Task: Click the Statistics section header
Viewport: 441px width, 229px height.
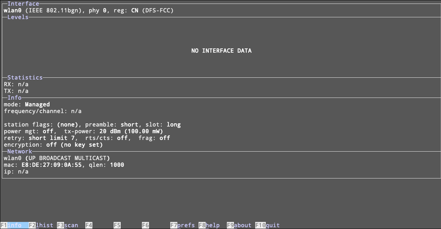Action: (25, 77)
